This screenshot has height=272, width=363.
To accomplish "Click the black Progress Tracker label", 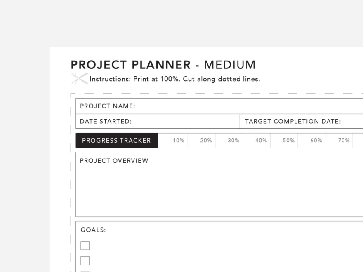I will click(x=117, y=141).
